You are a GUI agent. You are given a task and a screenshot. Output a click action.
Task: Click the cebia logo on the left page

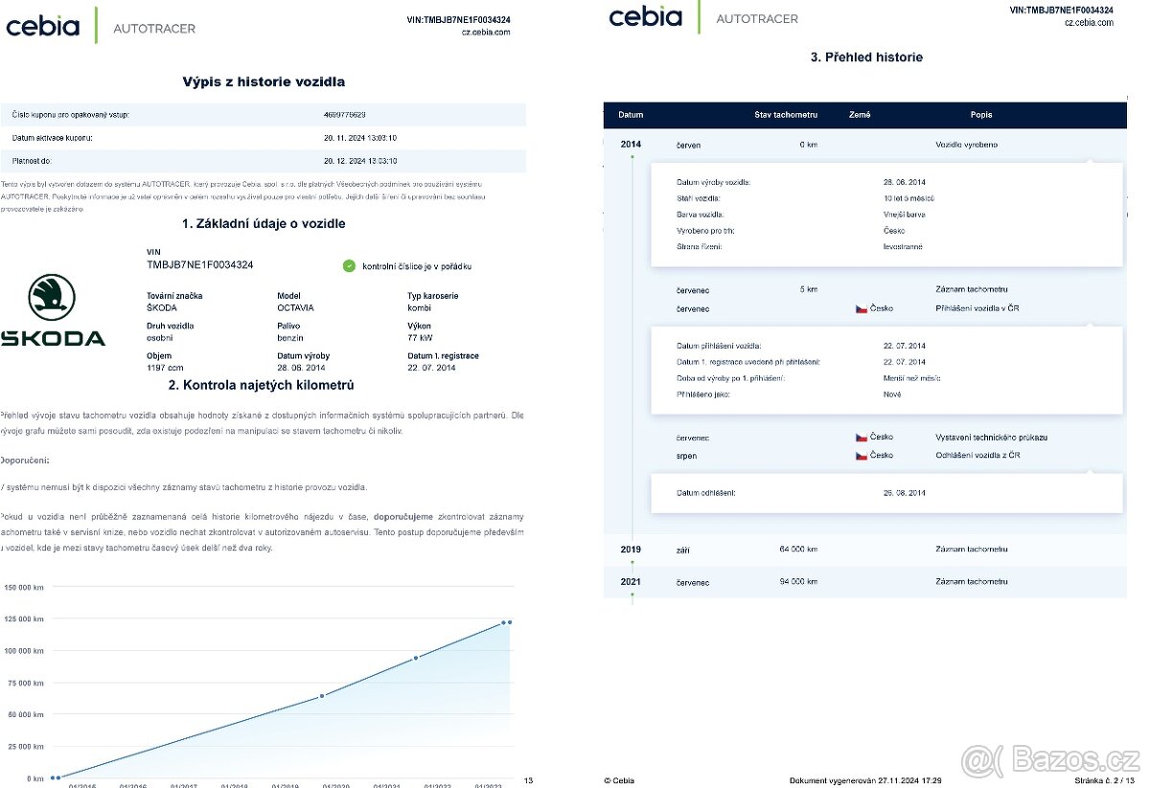(43, 26)
